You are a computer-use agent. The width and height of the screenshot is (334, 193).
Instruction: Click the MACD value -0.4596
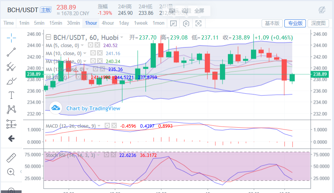click(128, 126)
